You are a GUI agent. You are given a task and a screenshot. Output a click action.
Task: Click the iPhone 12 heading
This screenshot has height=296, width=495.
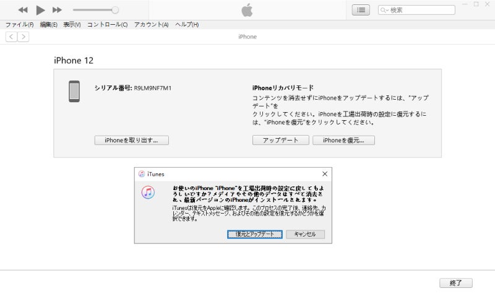click(x=74, y=60)
